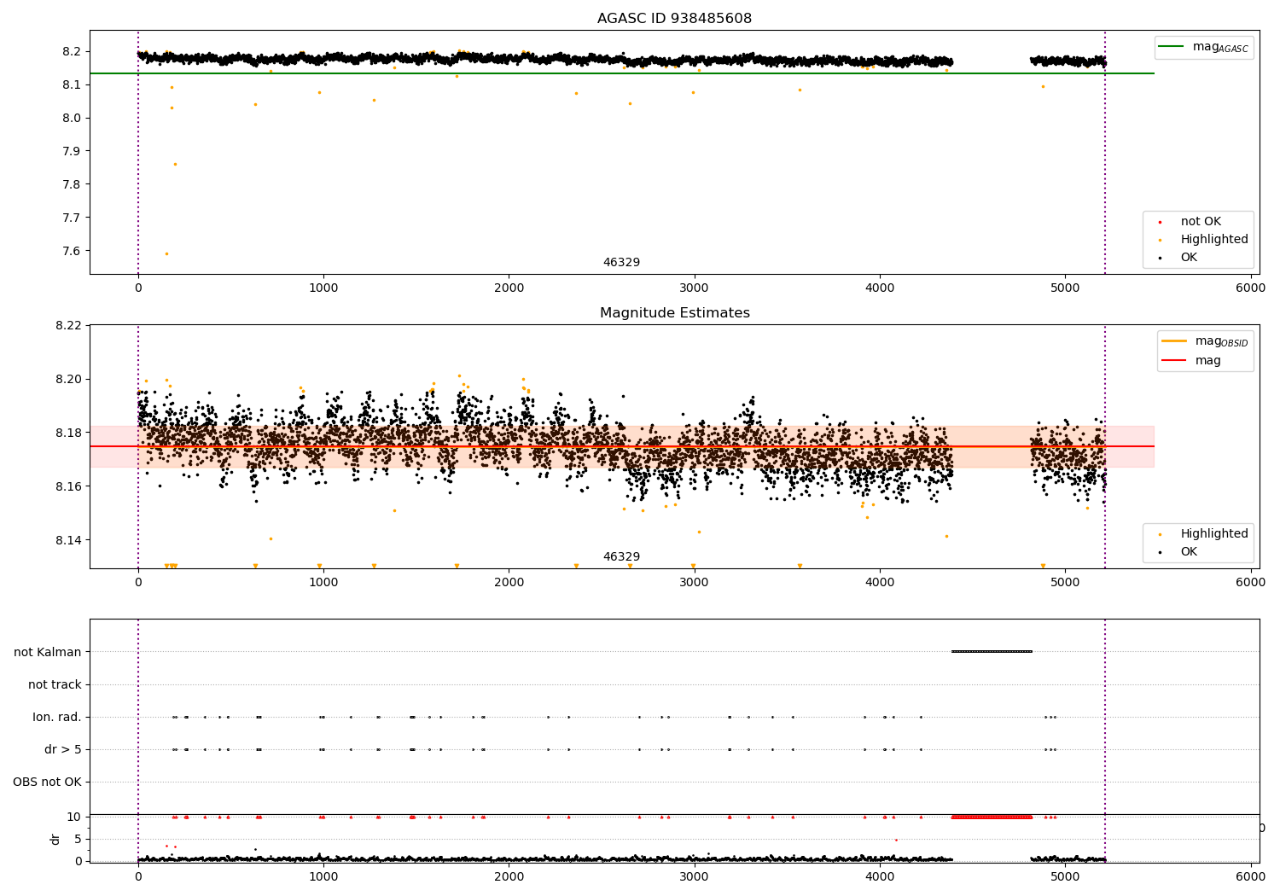Click the 46329 annotation in top plot
The height and width of the screenshot is (896, 1280).
(x=621, y=263)
